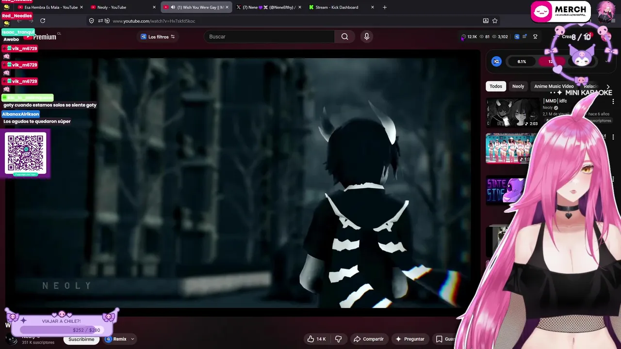Click the blue vidIQ icon in header stats
621x349 pixels.
coord(517,37)
